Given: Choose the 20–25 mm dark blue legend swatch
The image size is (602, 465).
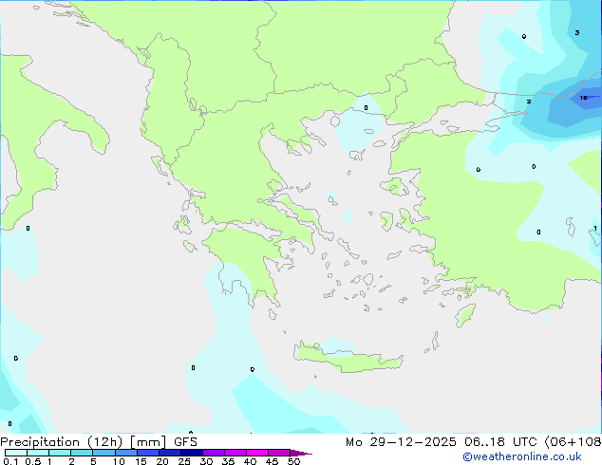Looking at the screenshot, I should (x=170, y=453).
